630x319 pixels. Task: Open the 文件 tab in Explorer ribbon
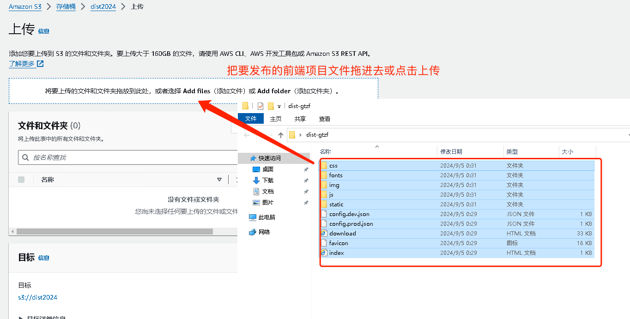click(251, 119)
